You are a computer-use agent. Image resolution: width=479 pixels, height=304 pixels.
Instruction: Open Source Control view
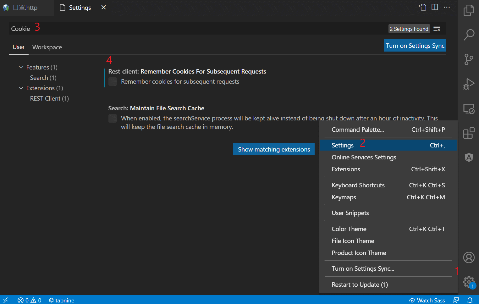[469, 59]
